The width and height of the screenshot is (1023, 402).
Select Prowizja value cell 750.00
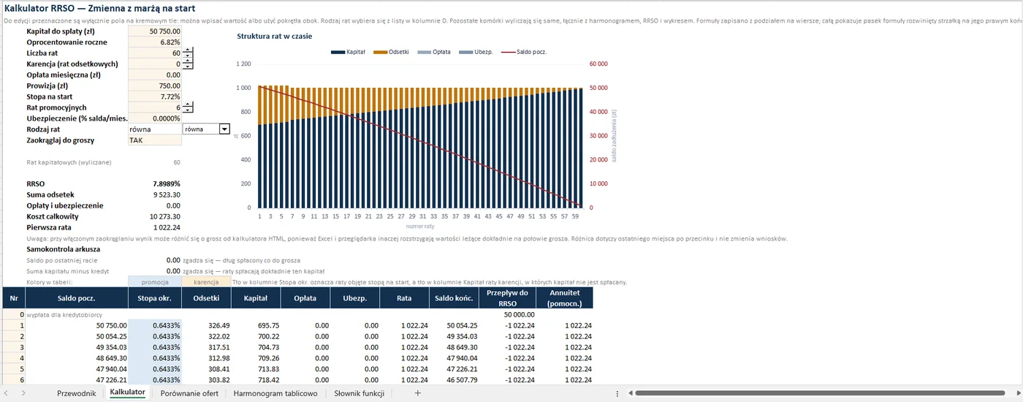pos(154,86)
